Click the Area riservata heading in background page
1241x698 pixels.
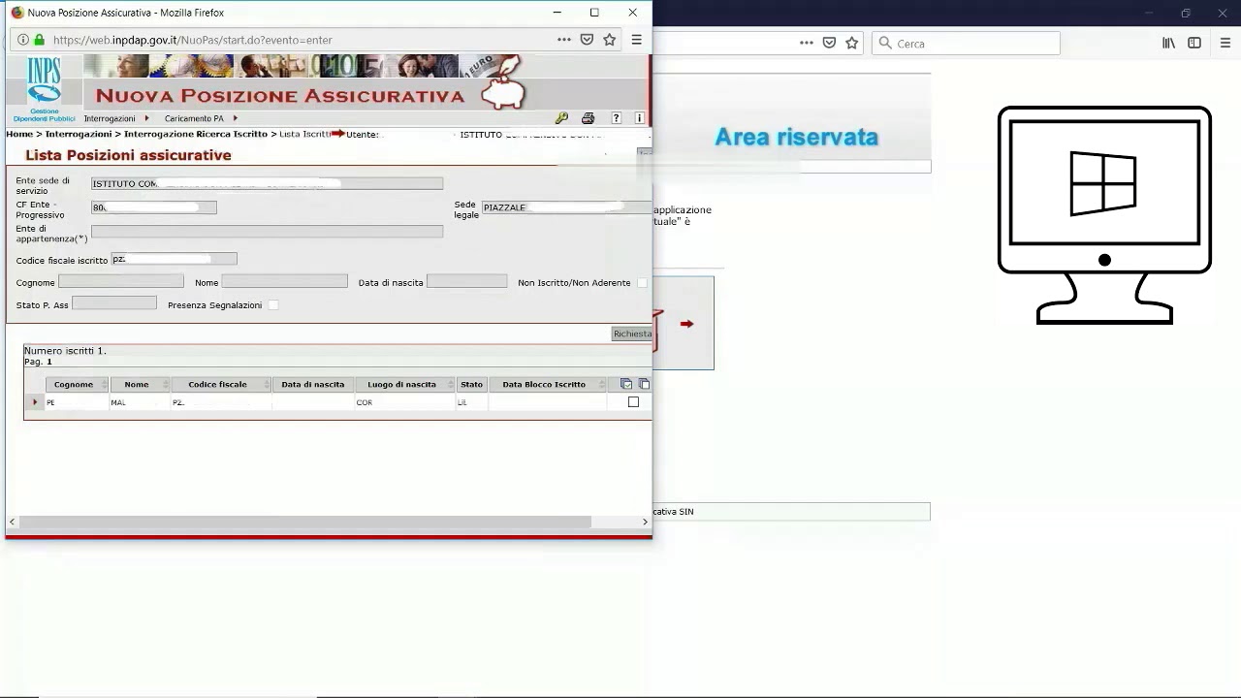tap(796, 137)
